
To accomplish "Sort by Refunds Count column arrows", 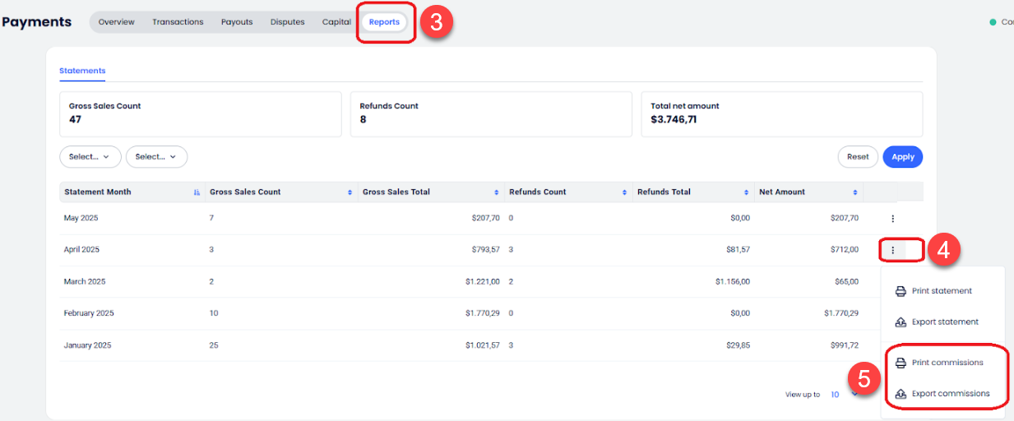I will (x=625, y=192).
